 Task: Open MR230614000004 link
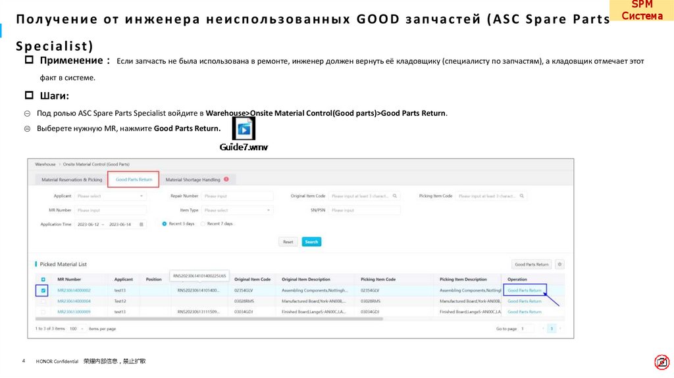(x=74, y=301)
